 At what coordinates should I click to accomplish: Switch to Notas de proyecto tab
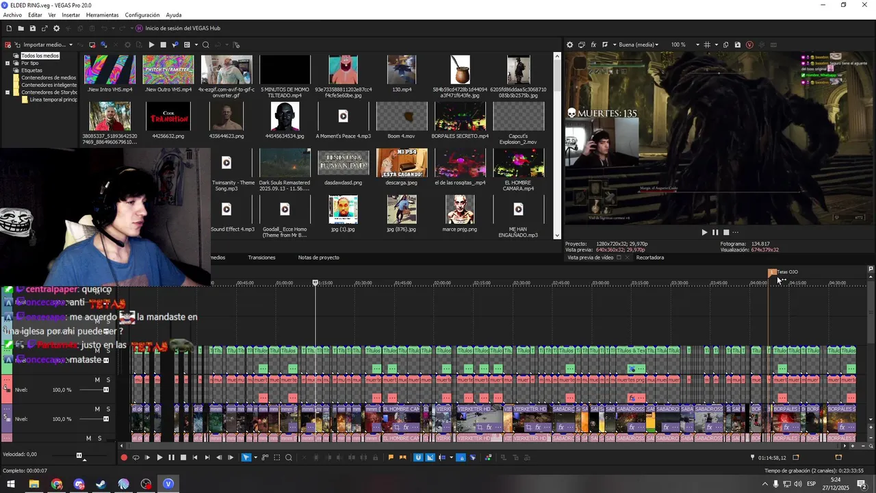318,257
